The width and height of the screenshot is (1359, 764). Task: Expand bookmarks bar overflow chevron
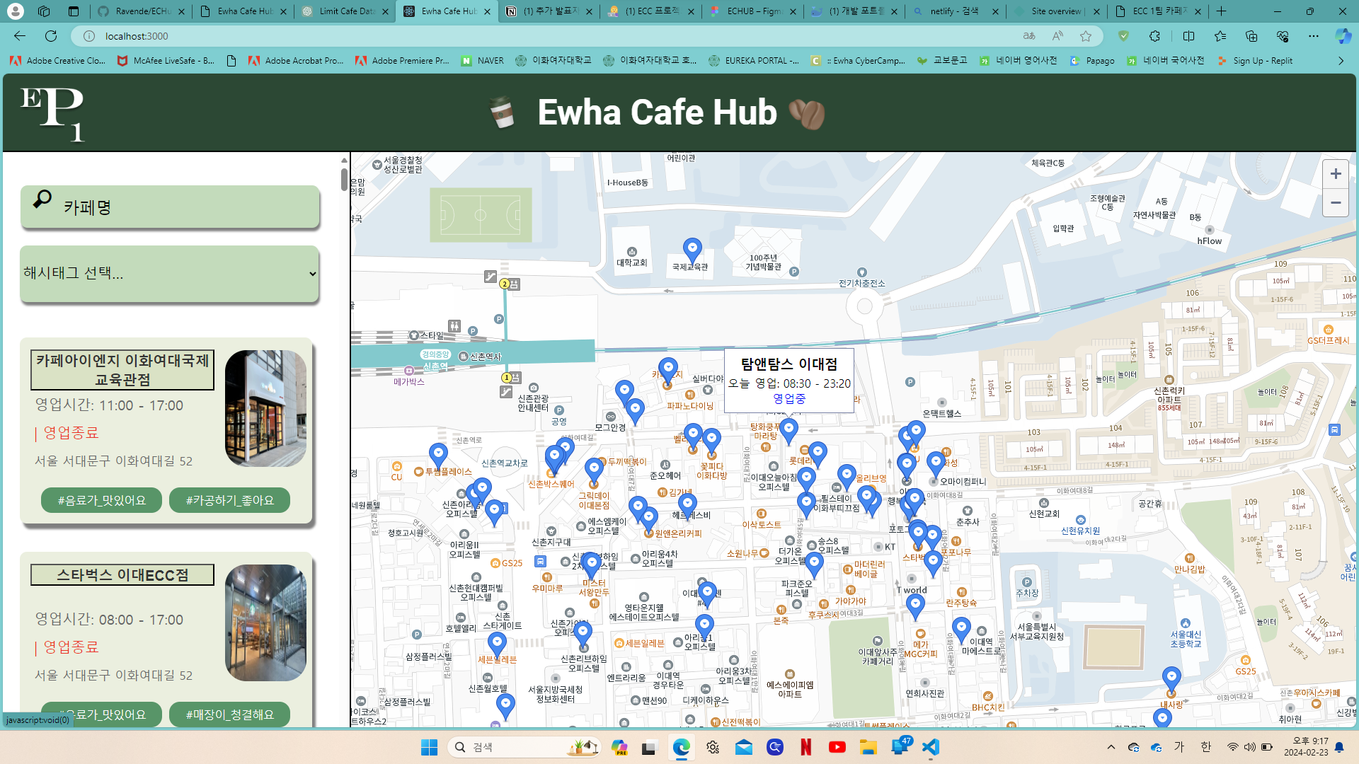(x=1341, y=61)
